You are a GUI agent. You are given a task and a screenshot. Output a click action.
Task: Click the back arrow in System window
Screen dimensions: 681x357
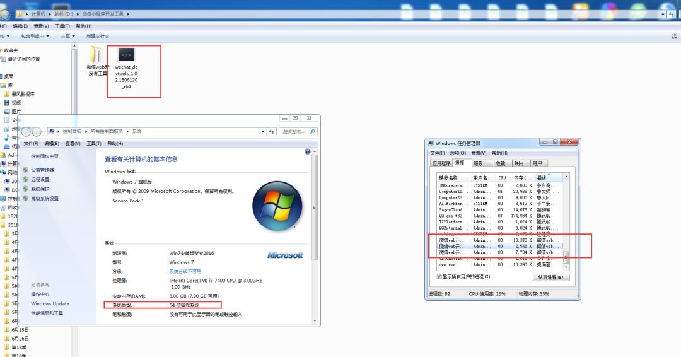tap(26, 132)
